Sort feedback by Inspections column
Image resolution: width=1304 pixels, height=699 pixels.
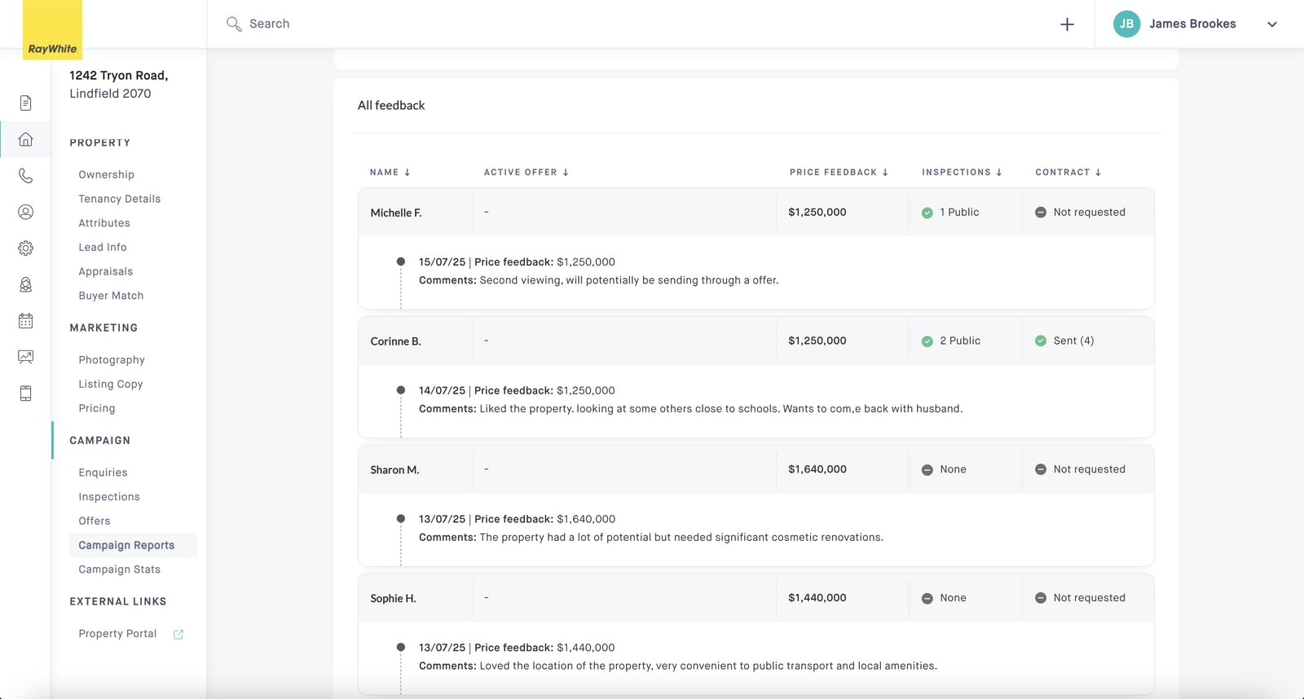(961, 173)
